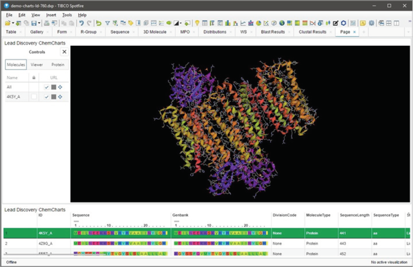Tick the lock checkbox for 4K5Y_A
413x267 pixels.
point(34,97)
